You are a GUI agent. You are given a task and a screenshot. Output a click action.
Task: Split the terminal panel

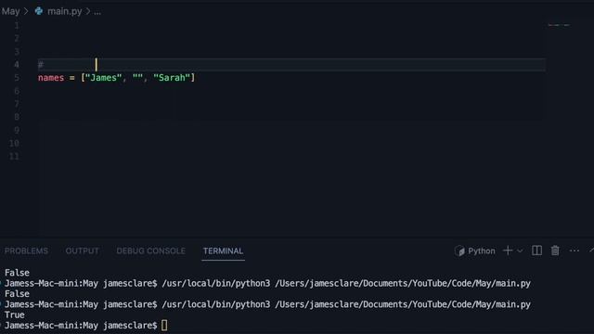536,250
